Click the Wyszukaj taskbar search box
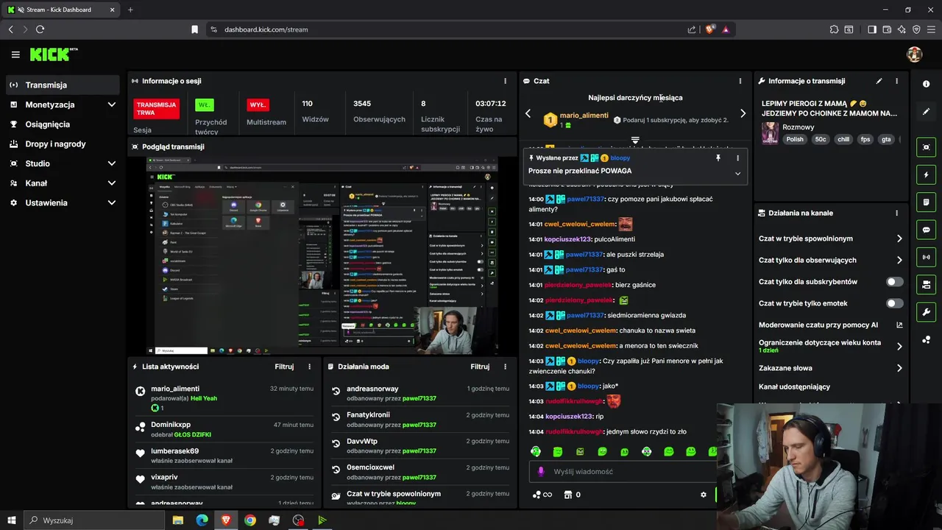Image resolution: width=942 pixels, height=530 pixels. [x=95, y=520]
